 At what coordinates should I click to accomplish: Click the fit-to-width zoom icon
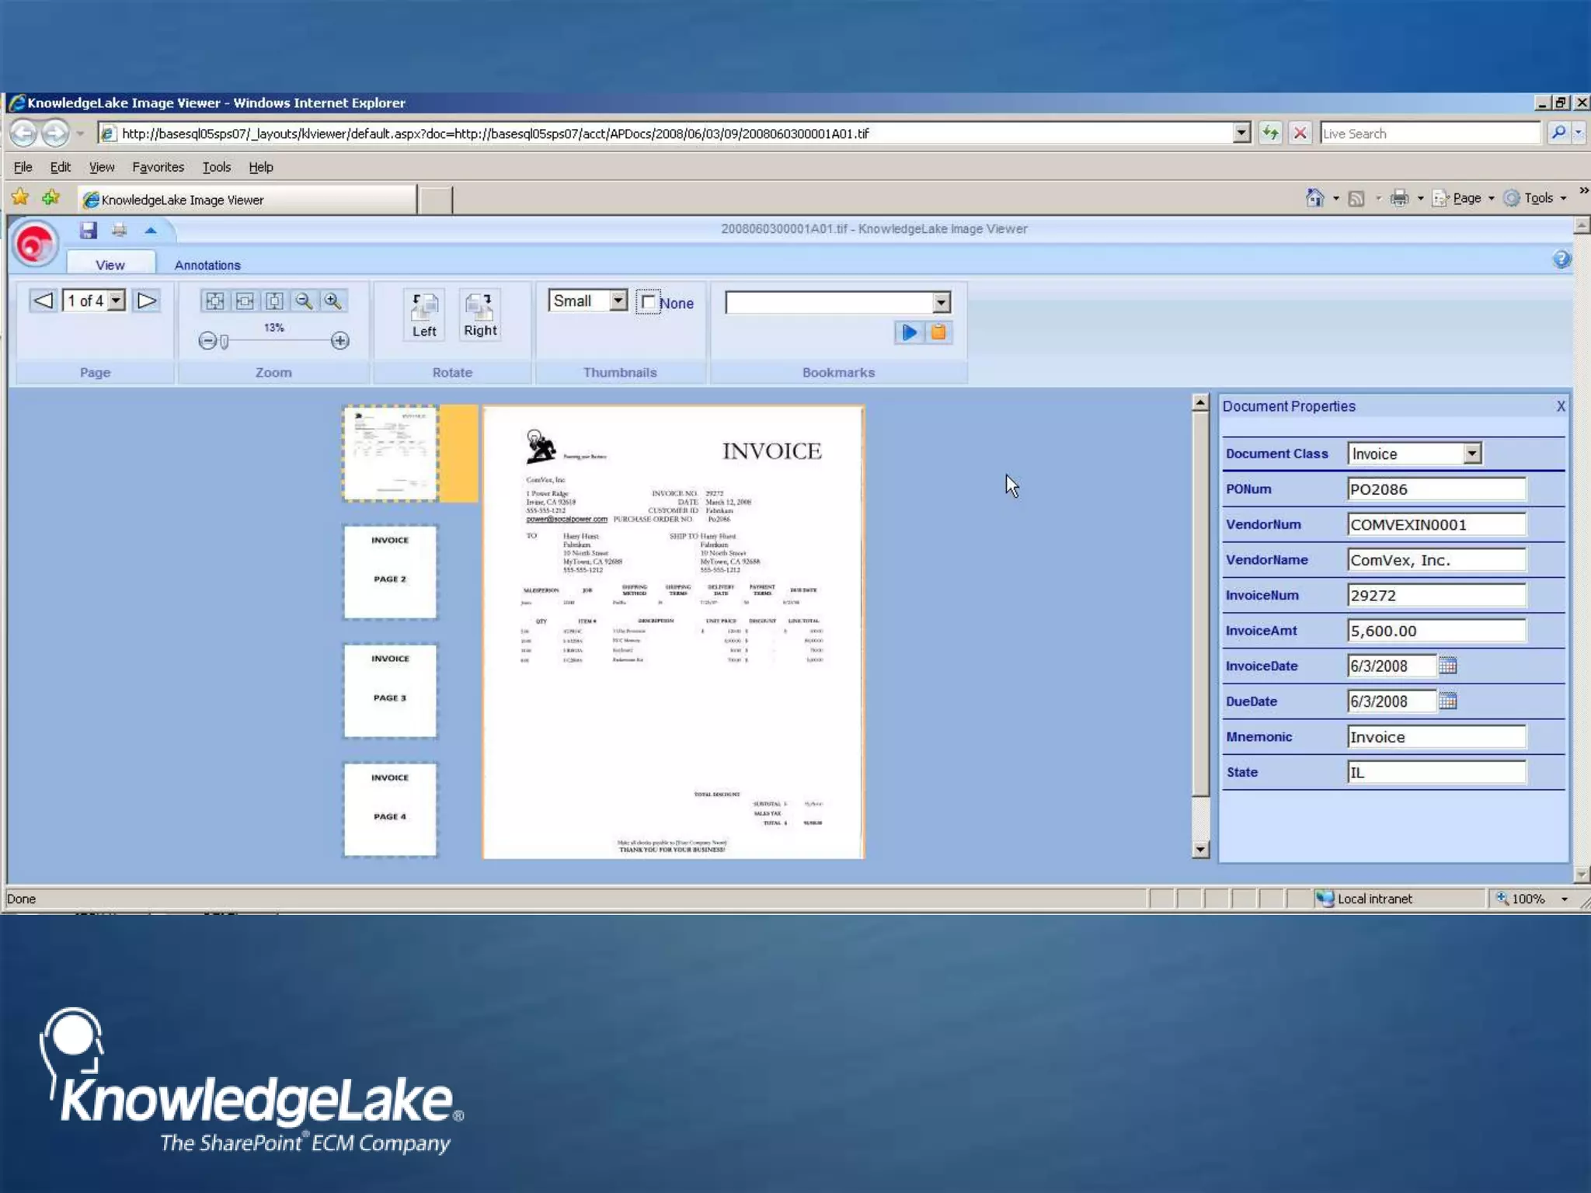pos(245,301)
